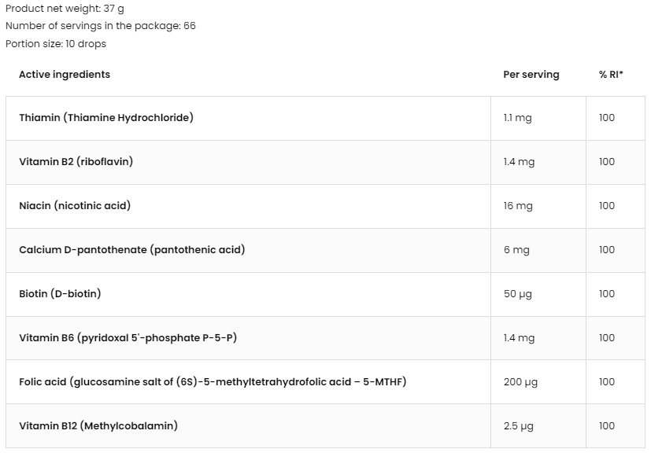Click the Folic acid 5-MTHF ingredient cell
Image resolution: width=651 pixels, height=460 pixels.
248,382
